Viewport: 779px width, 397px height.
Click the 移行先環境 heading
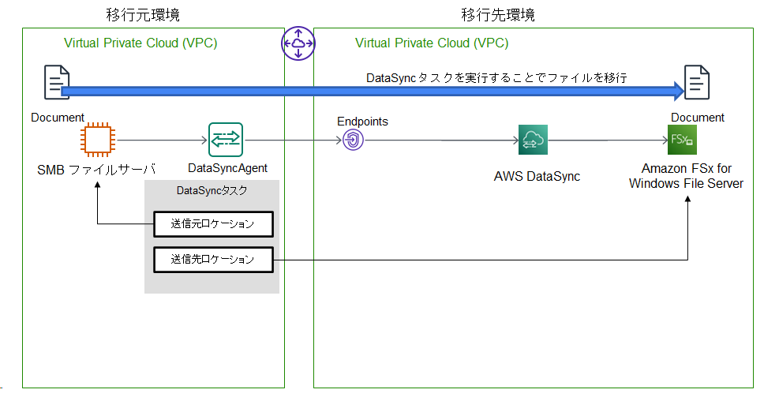pyautogui.click(x=498, y=15)
